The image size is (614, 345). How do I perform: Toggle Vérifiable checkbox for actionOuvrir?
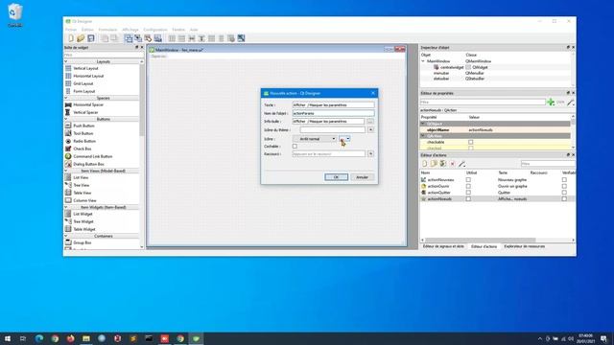564,186
